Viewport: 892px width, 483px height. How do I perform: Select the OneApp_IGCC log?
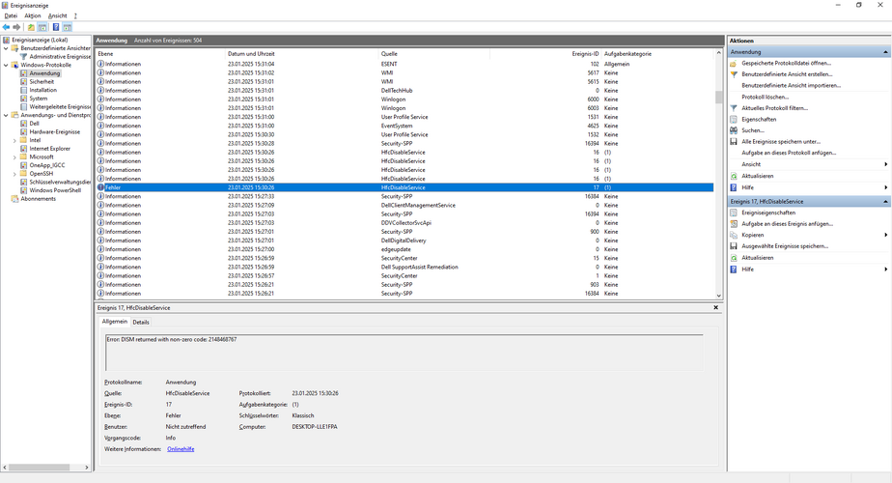[47, 165]
